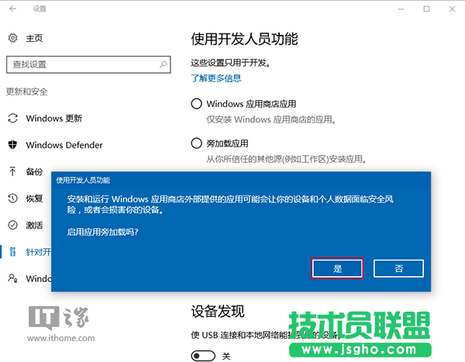Click the text 这些设置只用于开发。

(230, 63)
